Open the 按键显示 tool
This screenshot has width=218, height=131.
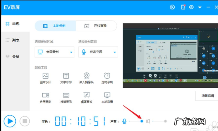pyautogui.click(x=66, y=98)
